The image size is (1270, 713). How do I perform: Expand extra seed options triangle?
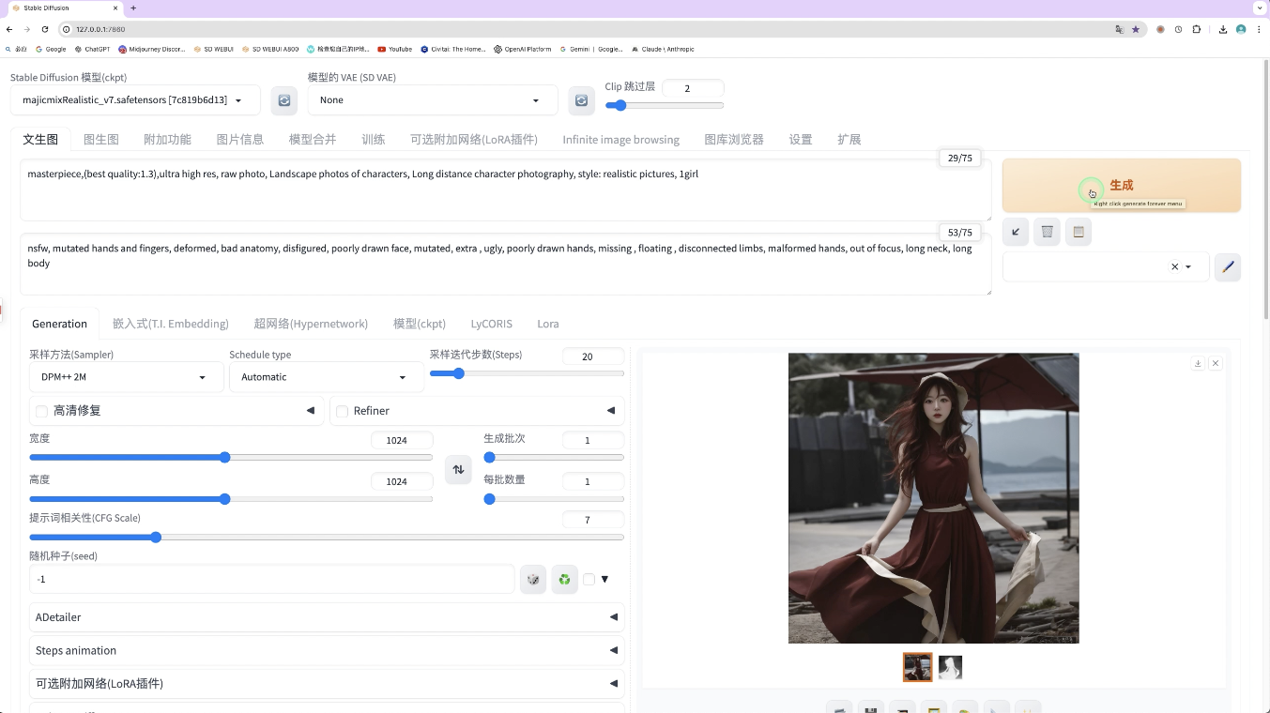pyautogui.click(x=604, y=580)
